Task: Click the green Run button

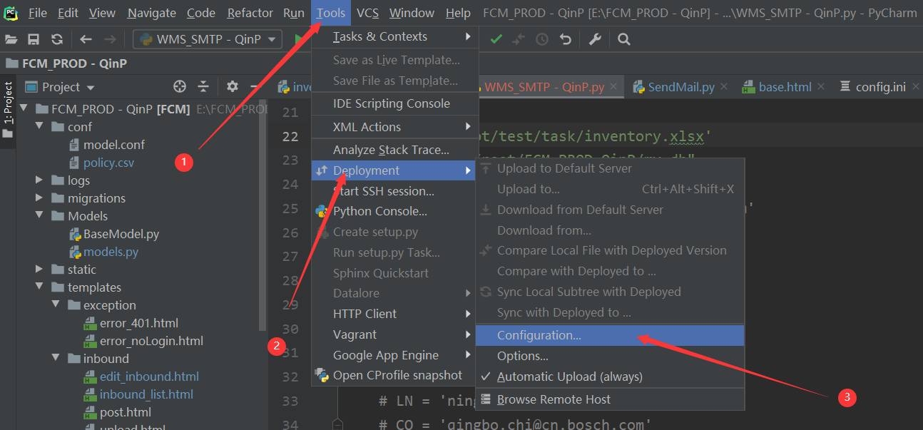Action: (300, 39)
